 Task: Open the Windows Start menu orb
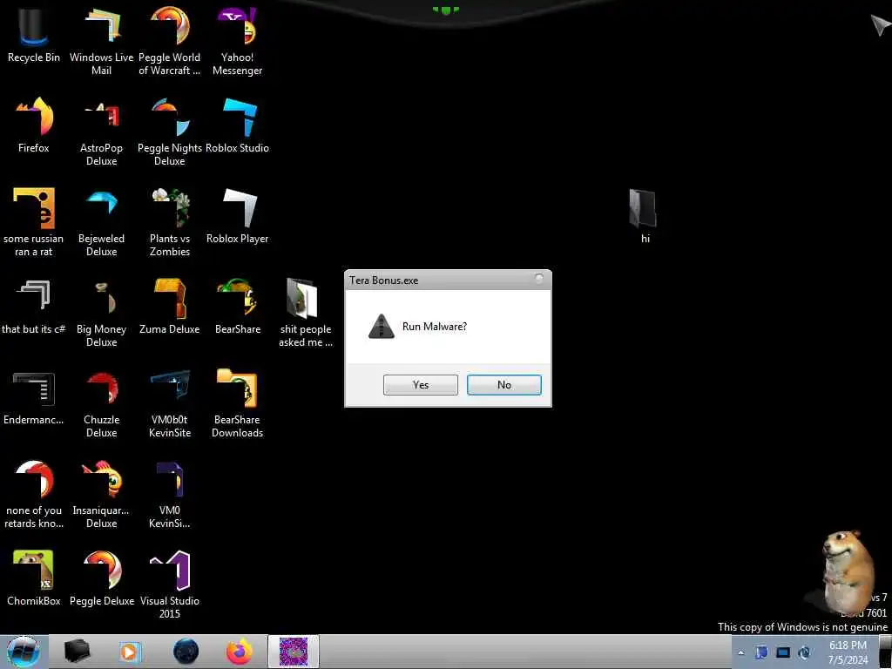click(x=24, y=652)
